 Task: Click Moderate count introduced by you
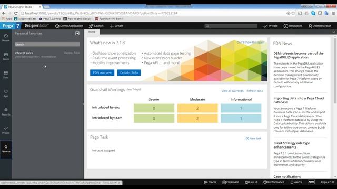tap(197, 108)
